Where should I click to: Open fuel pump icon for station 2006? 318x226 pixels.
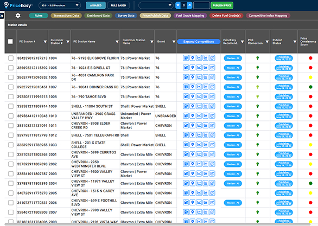pyautogui.click(x=186, y=203)
